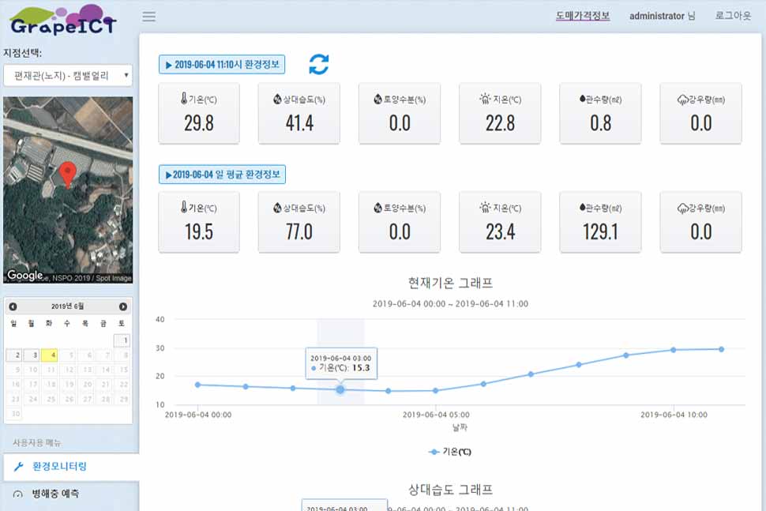Go to next month in calendar
This screenshot has height=511, width=766.
tap(123, 306)
